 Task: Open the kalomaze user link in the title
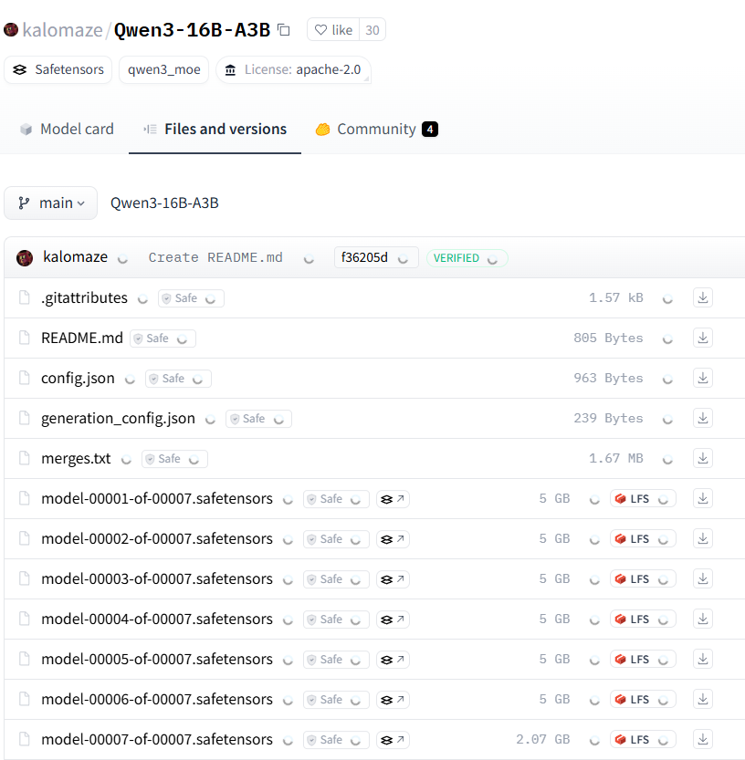(x=63, y=30)
